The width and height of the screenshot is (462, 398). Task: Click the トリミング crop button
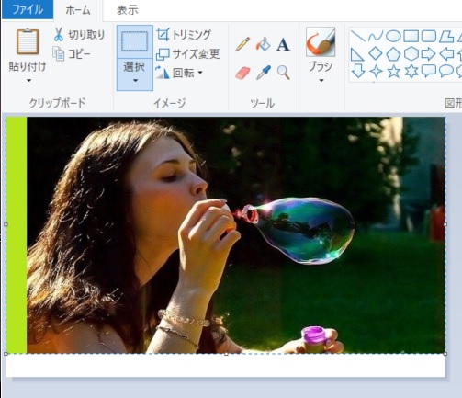184,35
